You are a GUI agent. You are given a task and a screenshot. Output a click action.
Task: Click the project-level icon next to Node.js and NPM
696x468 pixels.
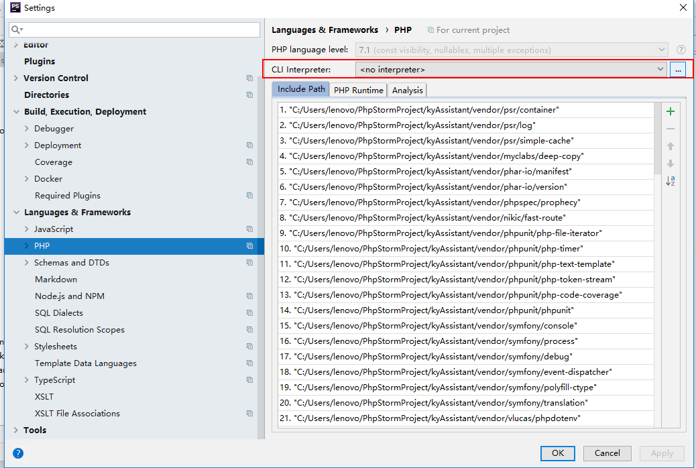(250, 296)
